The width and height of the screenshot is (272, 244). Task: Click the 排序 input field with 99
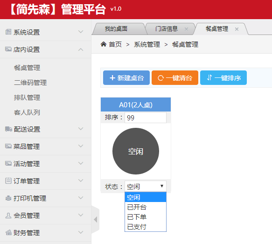click(x=146, y=118)
